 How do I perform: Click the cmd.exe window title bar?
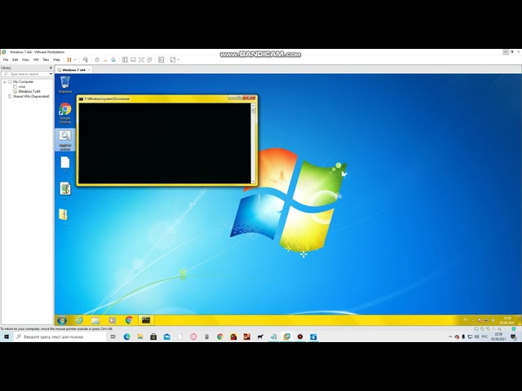[x=153, y=99]
